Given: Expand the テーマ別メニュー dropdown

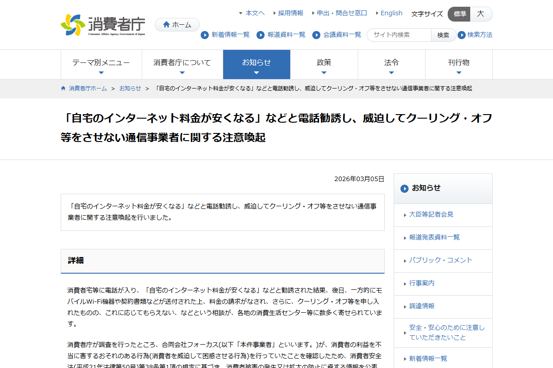Looking at the screenshot, I should pos(101,64).
